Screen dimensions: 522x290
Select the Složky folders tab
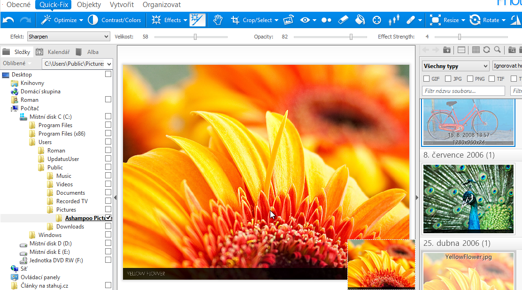tap(16, 52)
